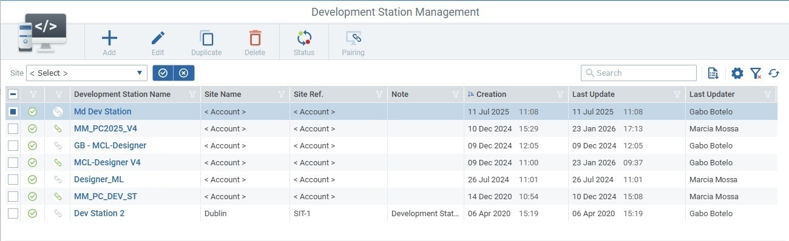The image size is (789, 241).
Task: Click the Delete trash icon
Action: click(255, 39)
